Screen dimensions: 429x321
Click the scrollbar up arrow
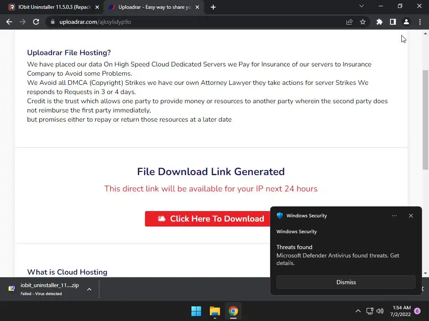425,34
